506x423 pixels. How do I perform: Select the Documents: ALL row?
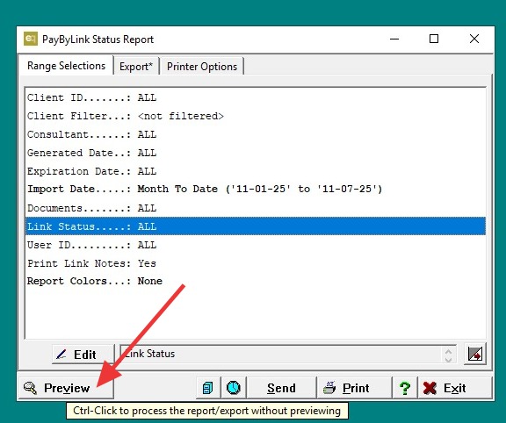point(256,208)
